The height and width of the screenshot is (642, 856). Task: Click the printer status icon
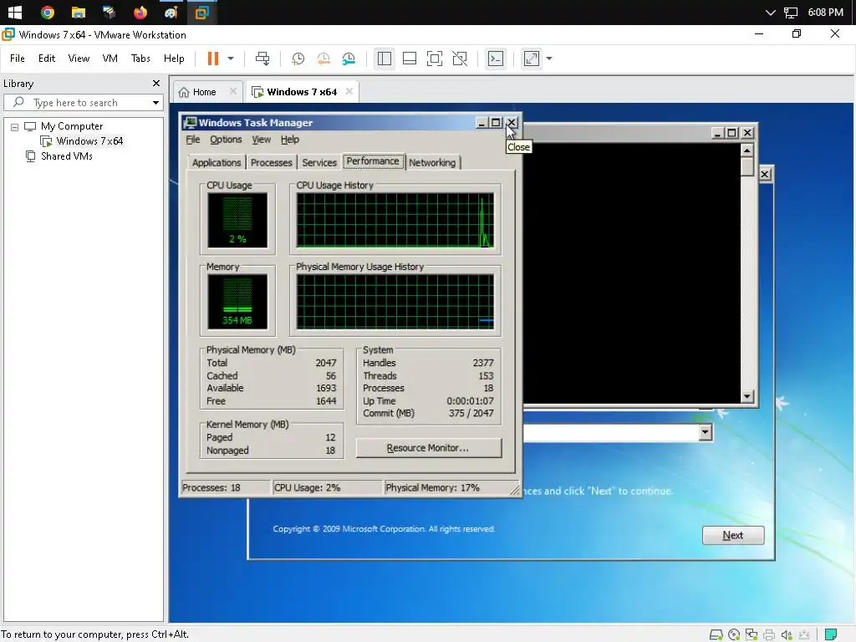pos(769,634)
